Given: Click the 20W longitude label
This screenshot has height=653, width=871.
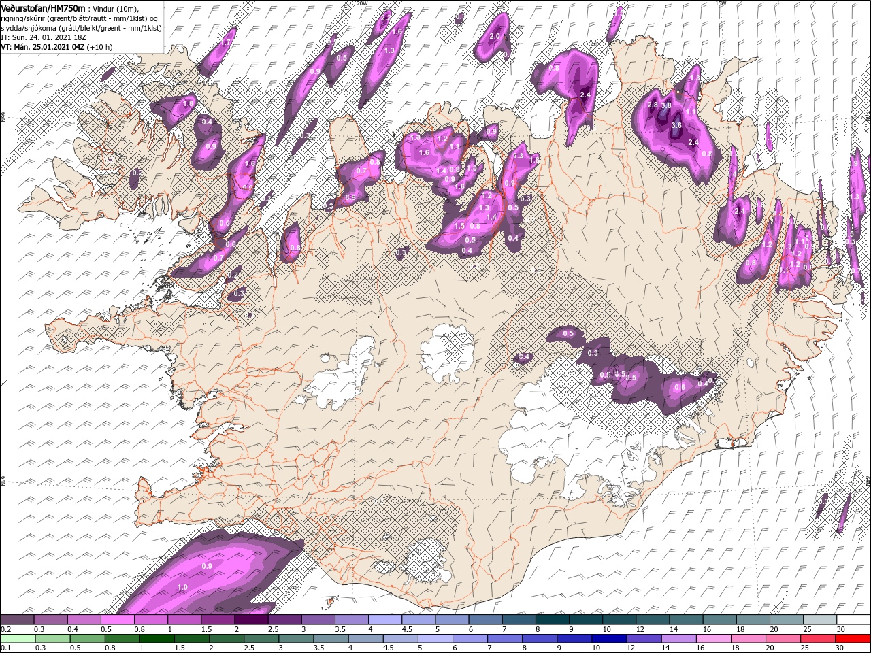Looking at the screenshot, I should (362, 3).
